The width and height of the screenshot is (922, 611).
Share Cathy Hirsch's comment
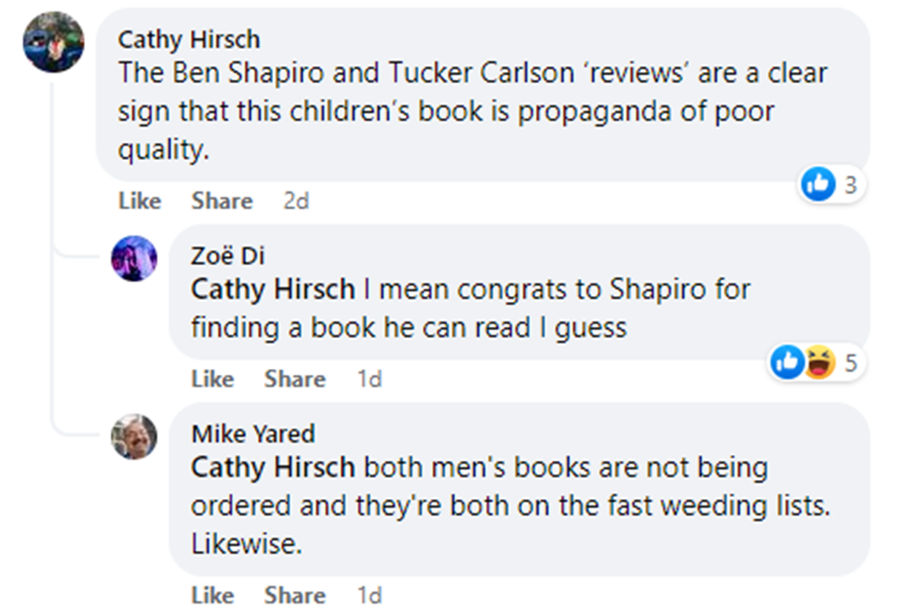(222, 201)
